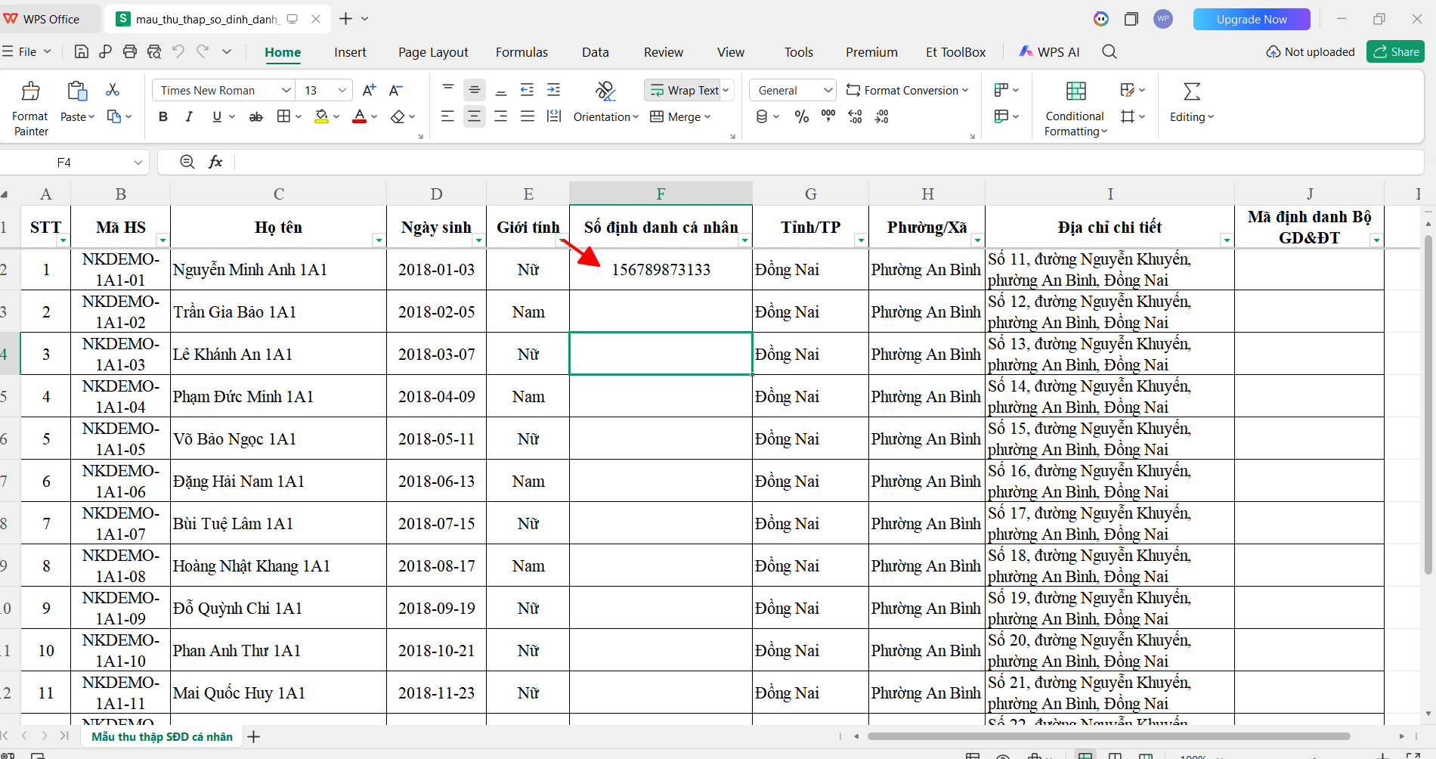1436x759 pixels.
Task: Click in the formula bar input
Action: click(828, 162)
